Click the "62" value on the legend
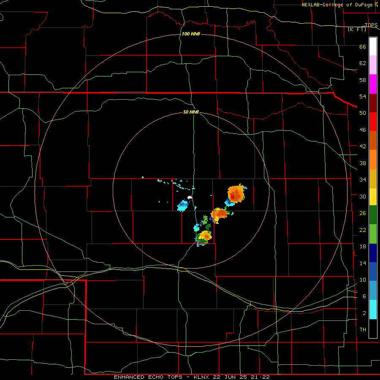 pos(363,63)
